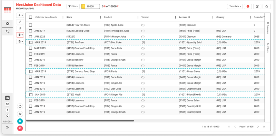Image resolution: width=276 pixels, height=136 pixels.
Task: Click the NextJuice Dashboard Data title
Action: tap(38, 5)
